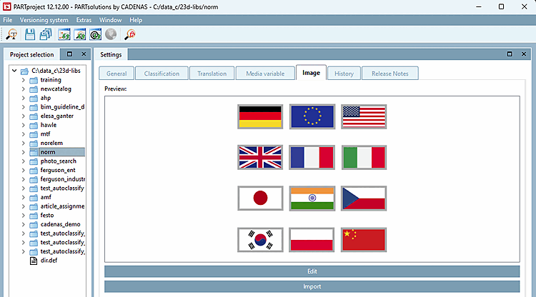Viewport: 536px width, 297px height.
Task: Click the folder icon next to festo
Action: coord(34,216)
